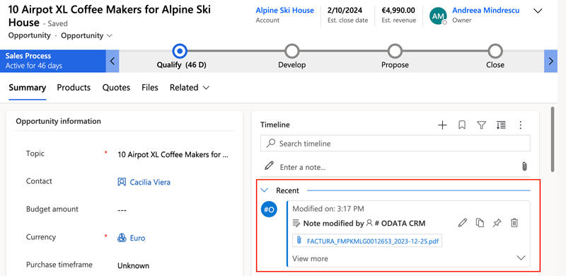Viewport: 566px width, 276px height.
Task: Click the Opportunity information heading
Action: point(58,122)
